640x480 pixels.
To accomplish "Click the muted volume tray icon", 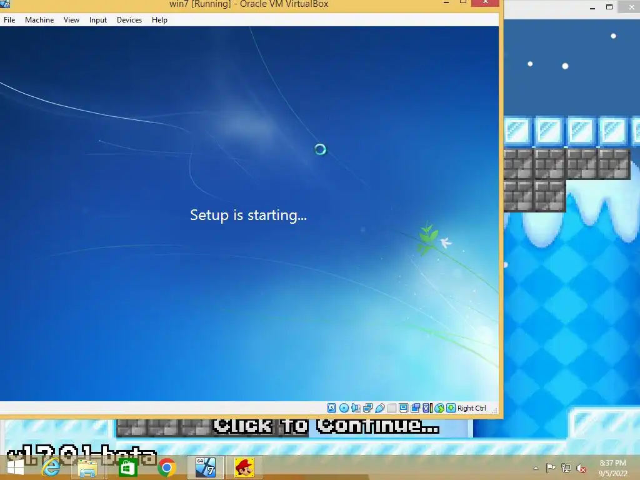I will 581,468.
